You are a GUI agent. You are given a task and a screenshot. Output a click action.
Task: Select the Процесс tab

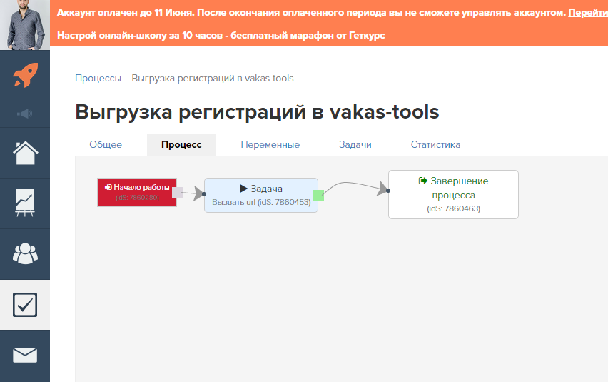tap(181, 144)
